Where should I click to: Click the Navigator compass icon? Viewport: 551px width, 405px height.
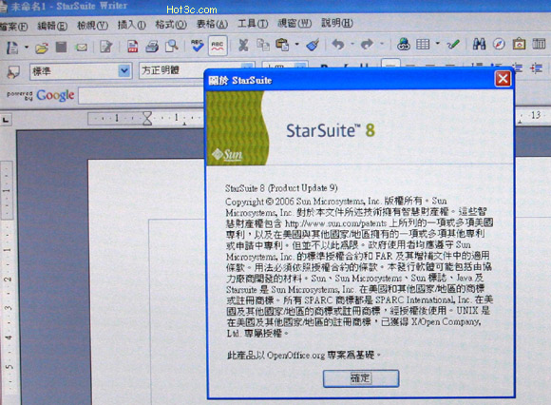[499, 44]
